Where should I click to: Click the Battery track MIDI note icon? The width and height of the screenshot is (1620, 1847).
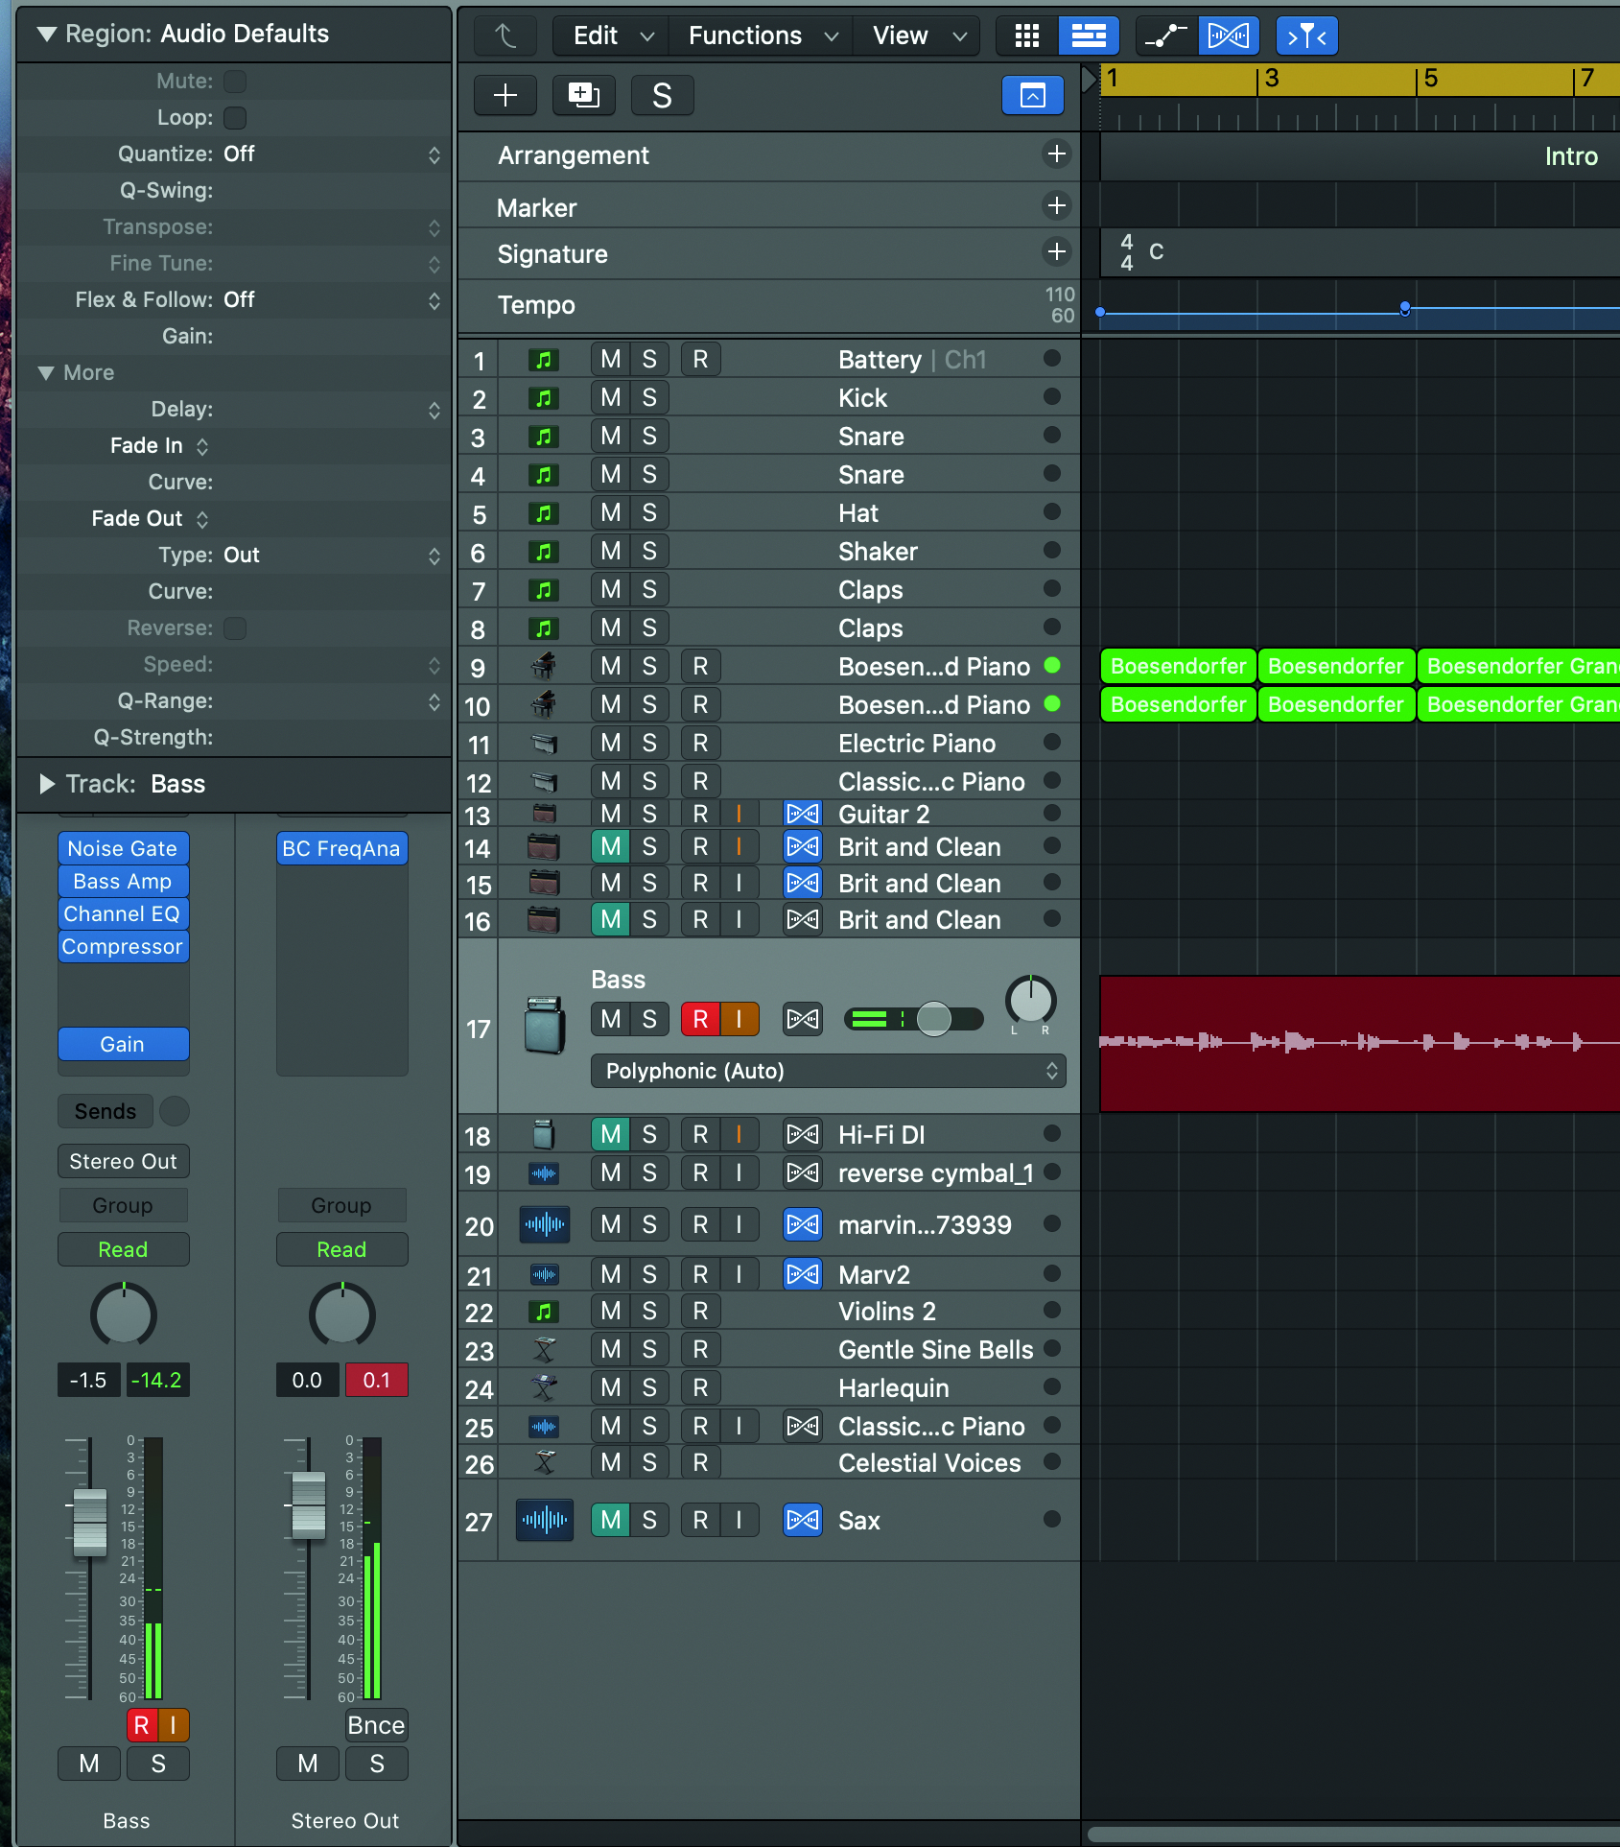(544, 360)
